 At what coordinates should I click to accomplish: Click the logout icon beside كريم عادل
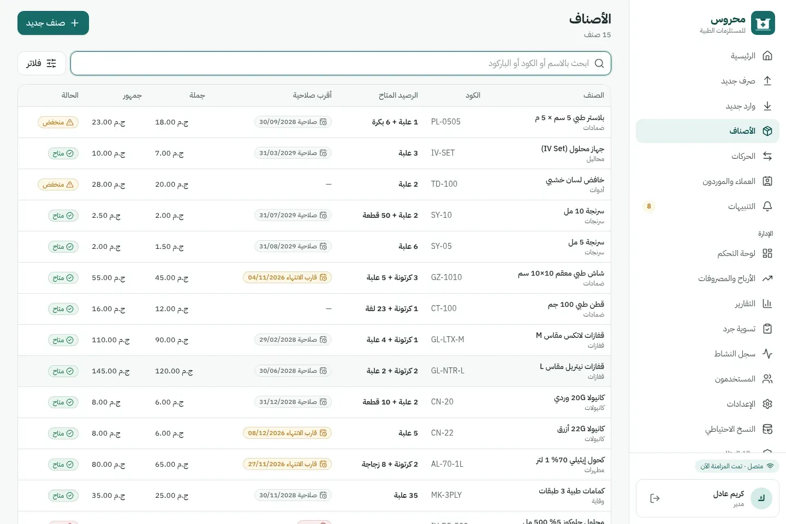[655, 498]
